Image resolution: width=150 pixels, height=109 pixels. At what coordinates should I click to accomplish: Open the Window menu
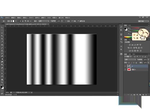(61, 18)
